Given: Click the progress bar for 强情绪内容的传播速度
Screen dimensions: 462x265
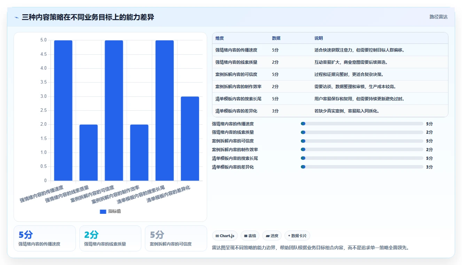Looking at the screenshot, I should (x=362, y=124).
